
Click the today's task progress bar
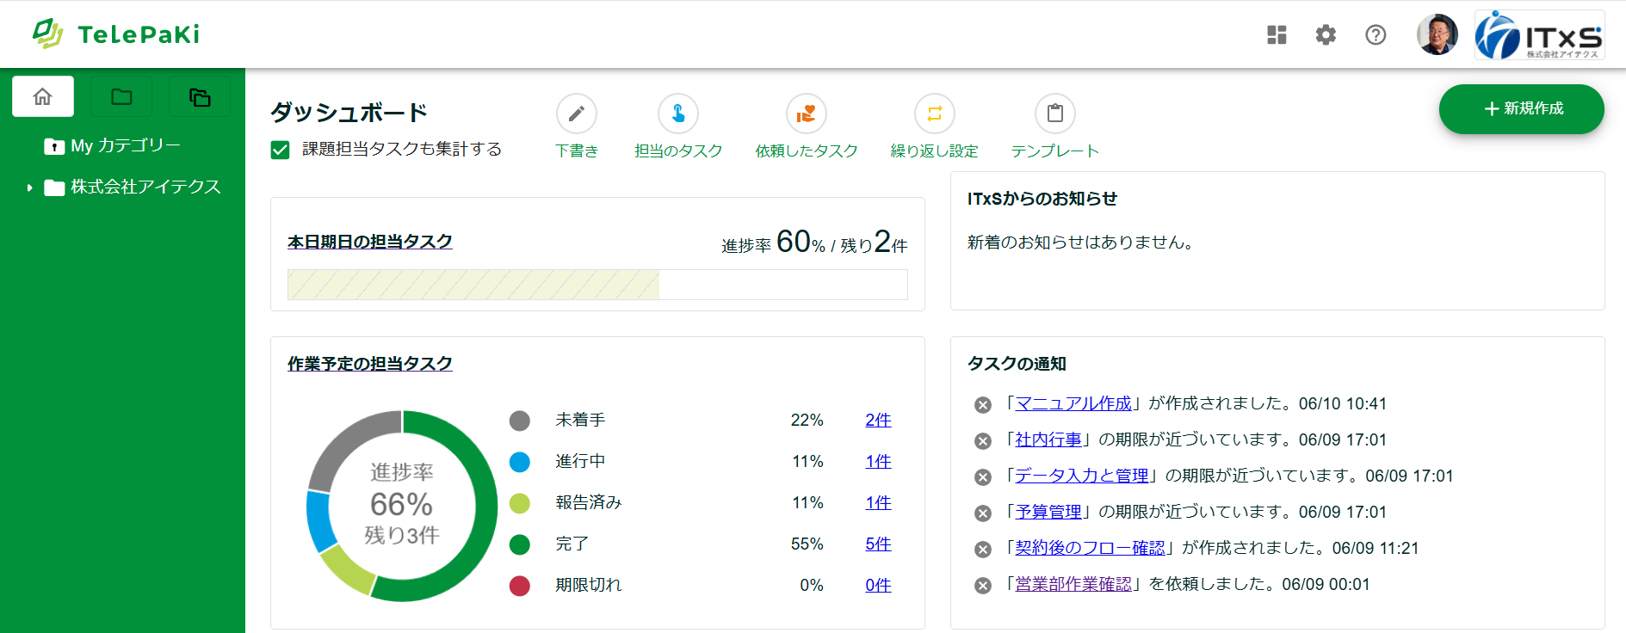click(x=597, y=285)
